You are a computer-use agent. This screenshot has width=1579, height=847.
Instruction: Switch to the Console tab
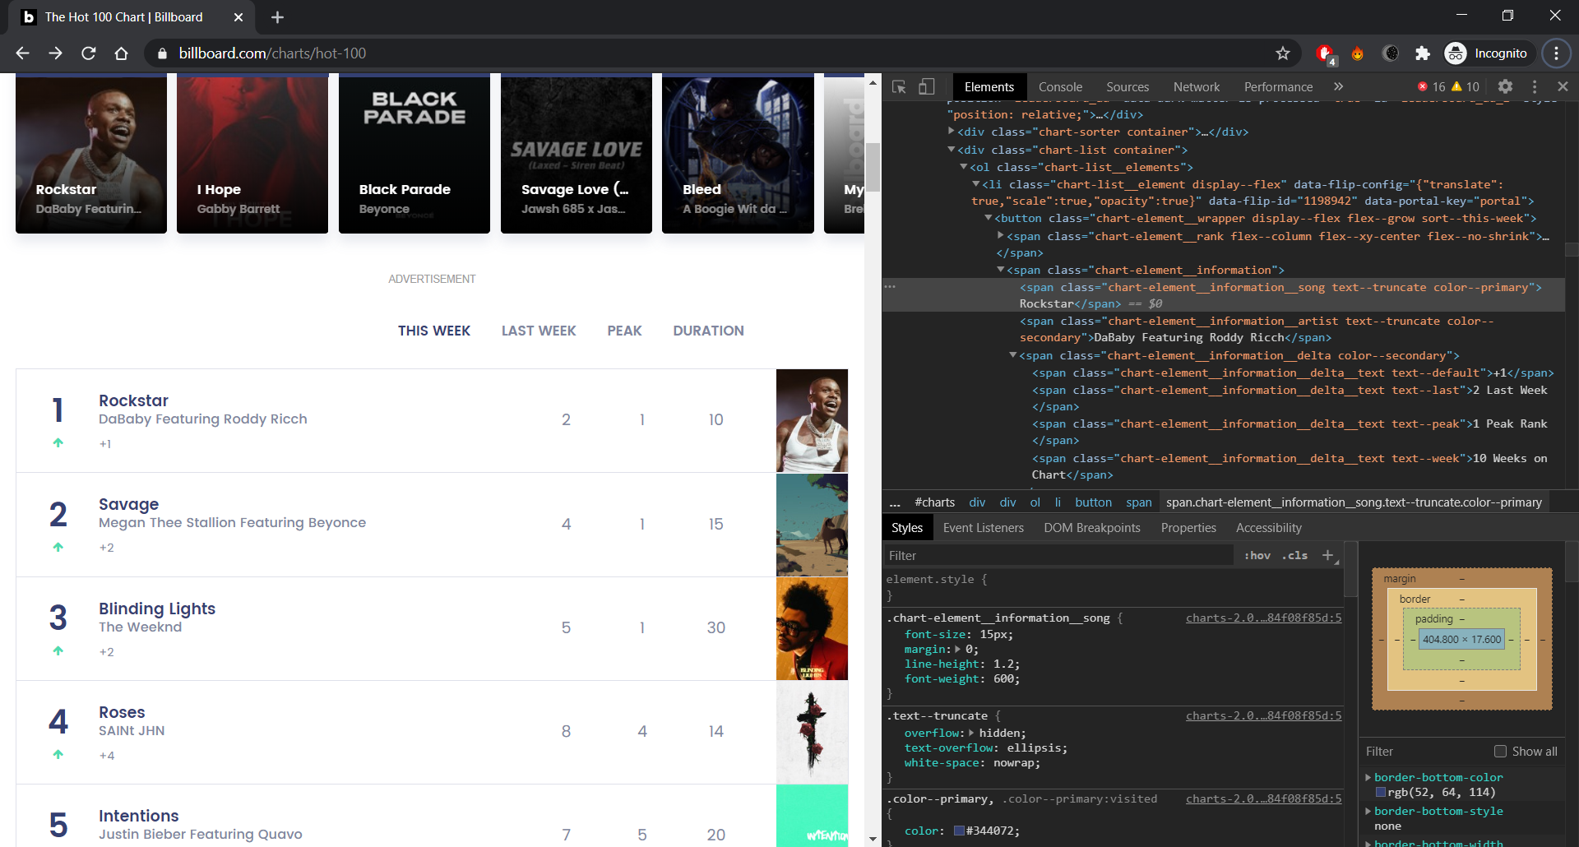point(1060,86)
